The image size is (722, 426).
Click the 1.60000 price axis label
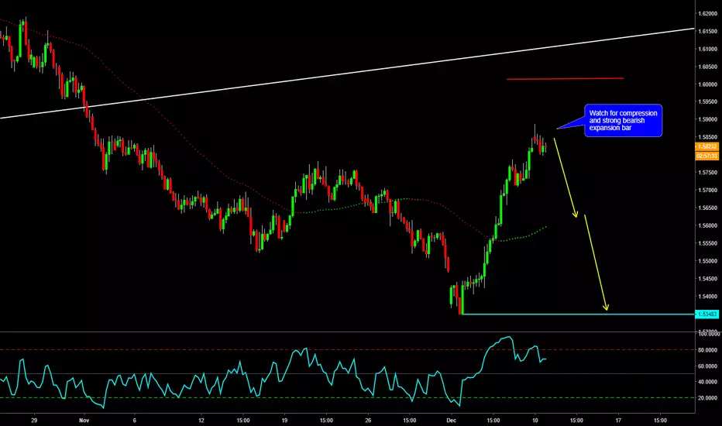tap(708, 84)
